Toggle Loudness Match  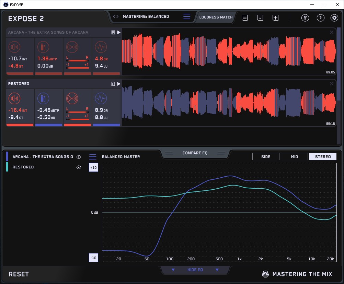pyautogui.click(x=216, y=17)
